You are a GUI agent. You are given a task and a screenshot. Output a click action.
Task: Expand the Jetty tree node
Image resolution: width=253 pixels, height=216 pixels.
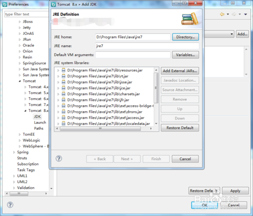[x=20, y=28]
